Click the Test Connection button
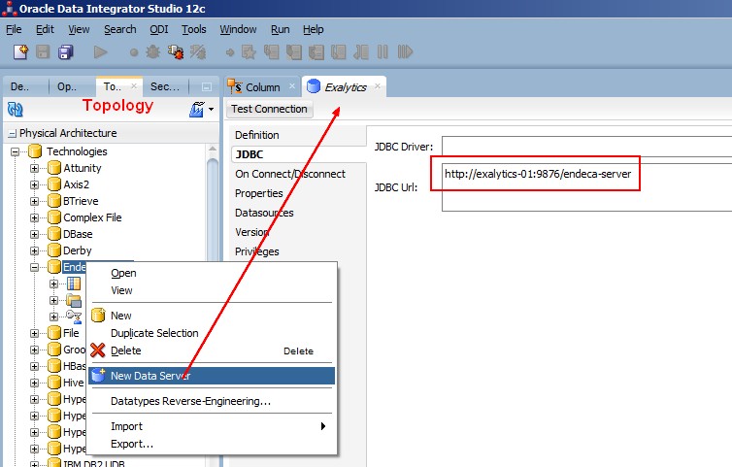 coord(269,109)
